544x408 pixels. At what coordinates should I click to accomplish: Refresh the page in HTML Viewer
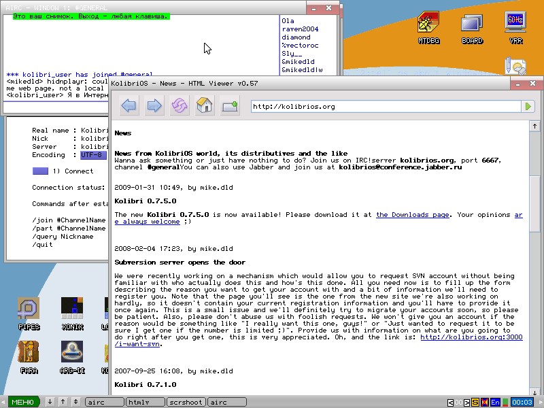pyautogui.click(x=180, y=105)
